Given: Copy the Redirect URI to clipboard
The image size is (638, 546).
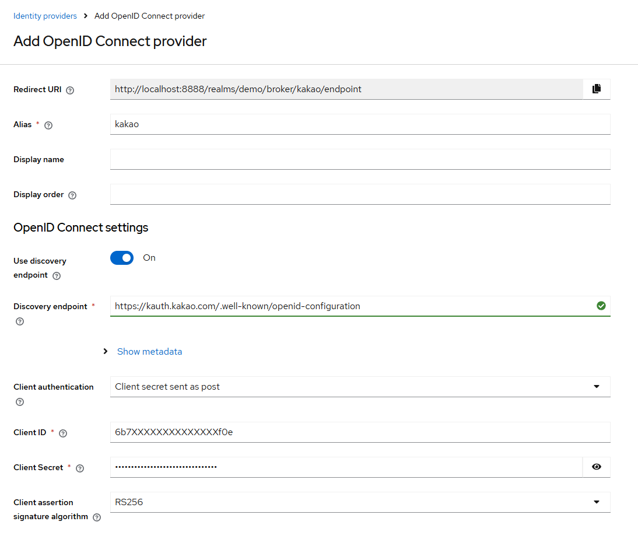Looking at the screenshot, I should pos(596,89).
